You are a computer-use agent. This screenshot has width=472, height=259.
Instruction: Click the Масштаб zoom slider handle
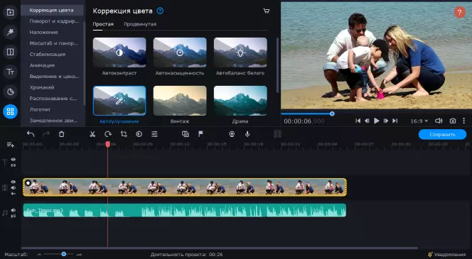coord(63,254)
